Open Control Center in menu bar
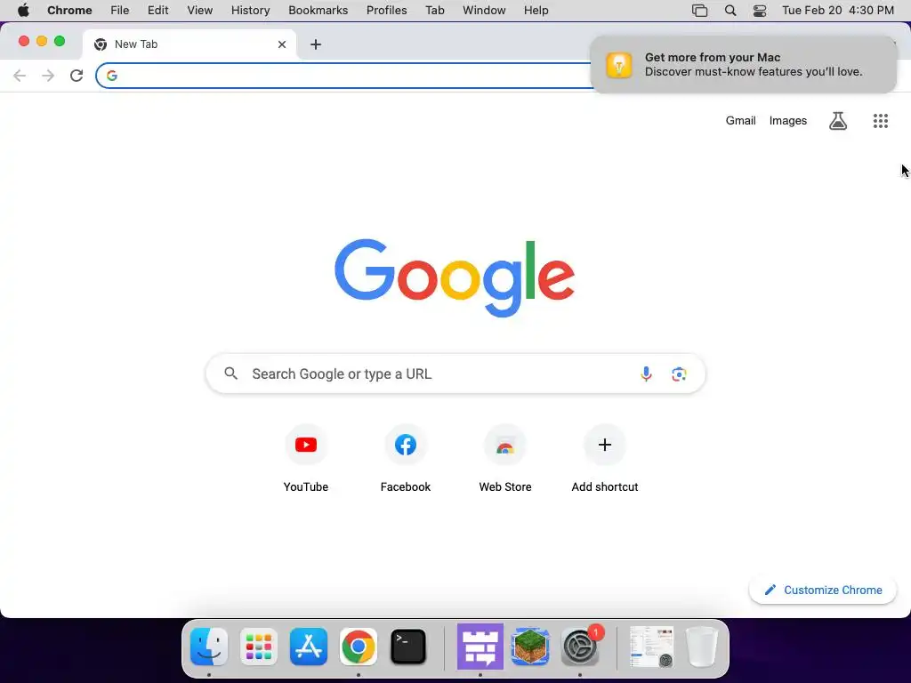911x683 pixels. [x=760, y=11]
